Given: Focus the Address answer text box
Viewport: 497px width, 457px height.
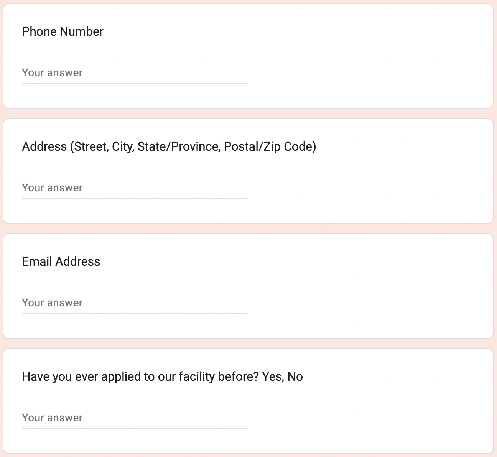Looking at the screenshot, I should (135, 188).
